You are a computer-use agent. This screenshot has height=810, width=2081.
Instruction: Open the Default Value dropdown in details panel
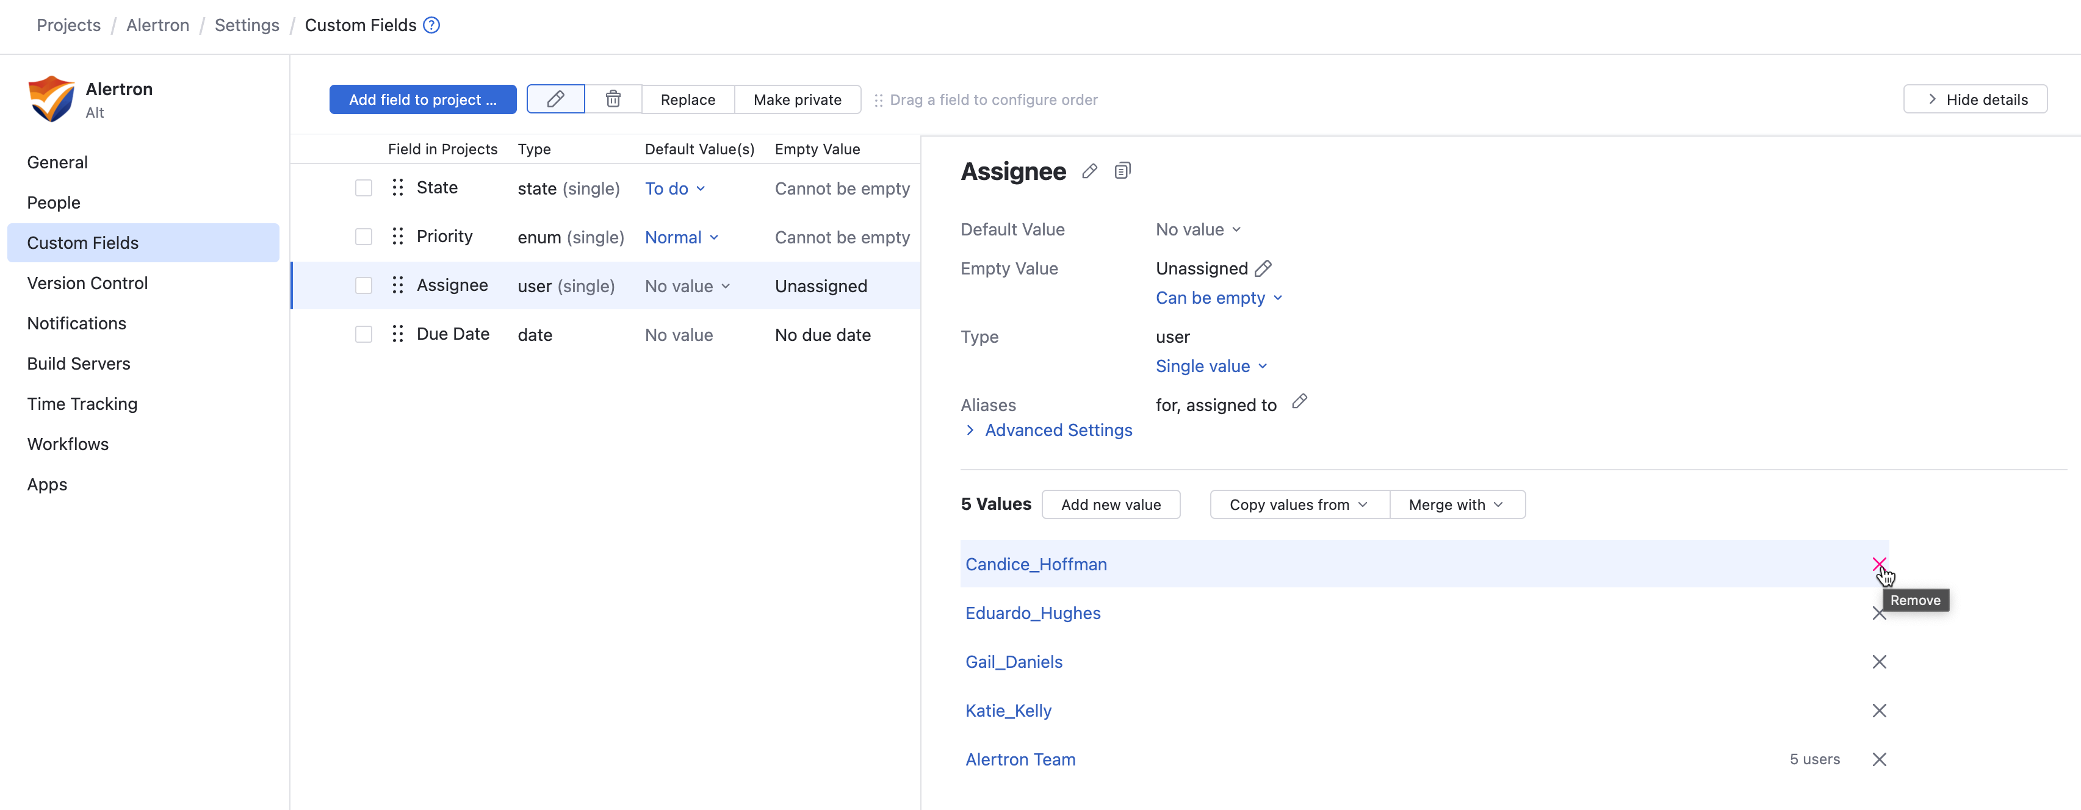pyautogui.click(x=1198, y=229)
